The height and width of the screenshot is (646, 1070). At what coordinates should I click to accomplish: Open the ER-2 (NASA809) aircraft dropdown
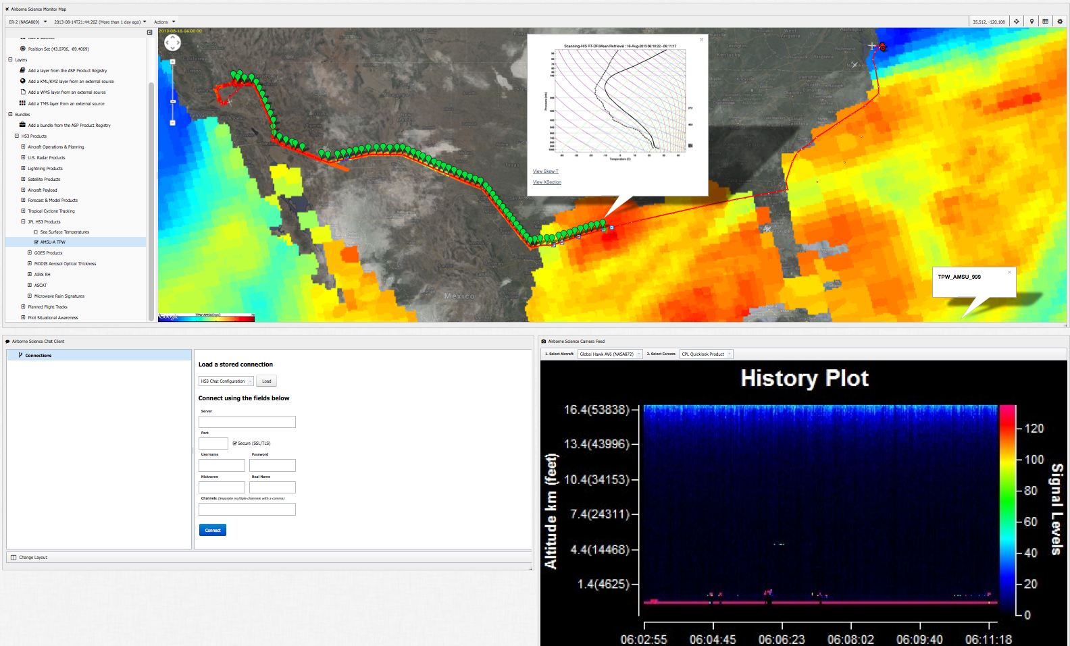(28, 22)
